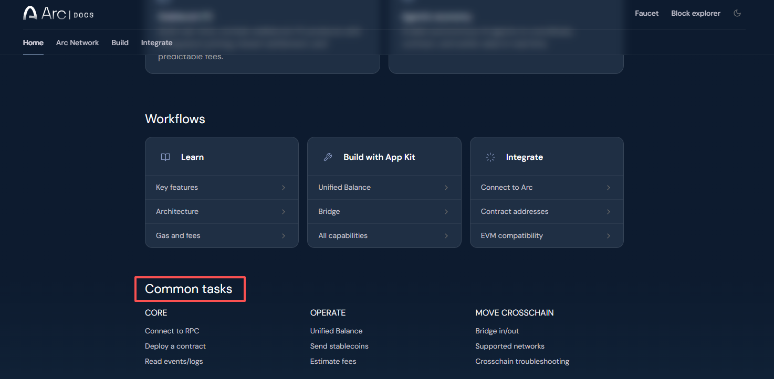Open the Deploy a contract link
Image resolution: width=774 pixels, height=379 pixels.
point(175,346)
